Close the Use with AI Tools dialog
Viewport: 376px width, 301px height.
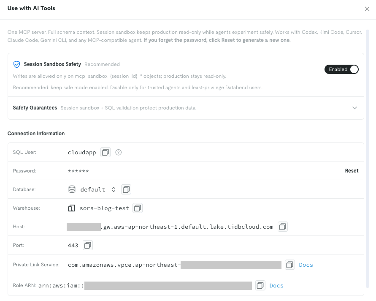[367, 9]
